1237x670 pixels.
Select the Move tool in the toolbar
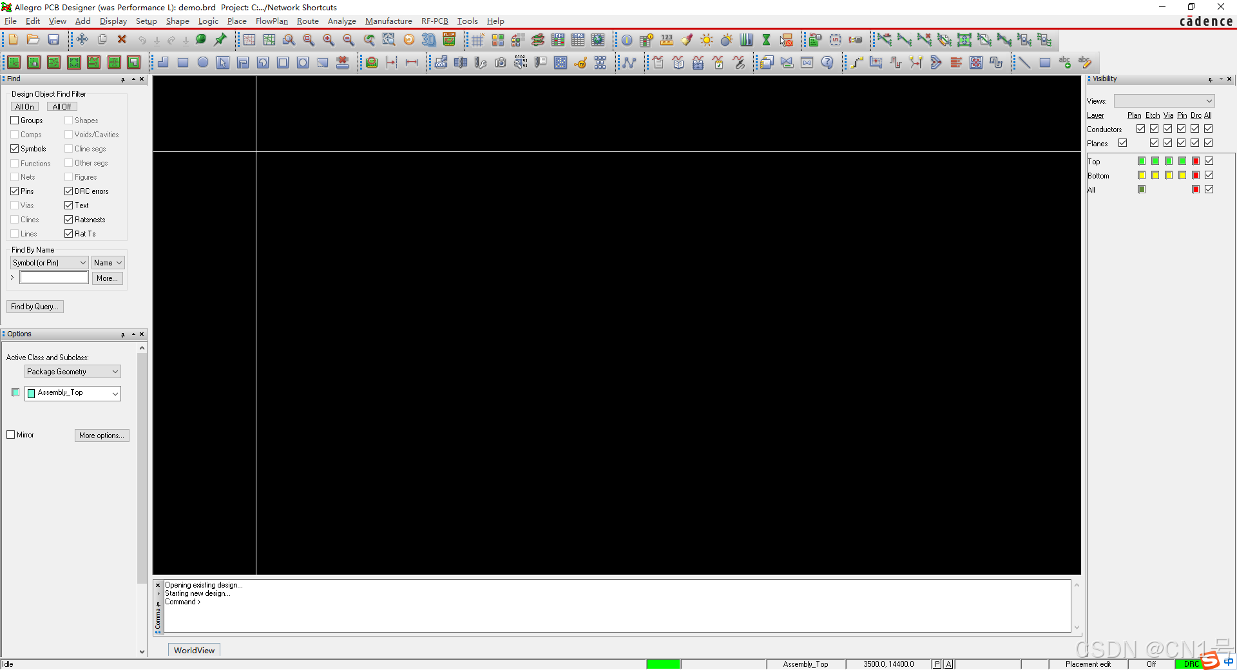pyautogui.click(x=82, y=40)
